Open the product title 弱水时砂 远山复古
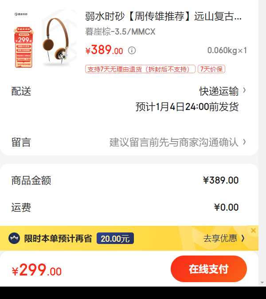The height and width of the screenshot is (299, 266). tap(163, 16)
